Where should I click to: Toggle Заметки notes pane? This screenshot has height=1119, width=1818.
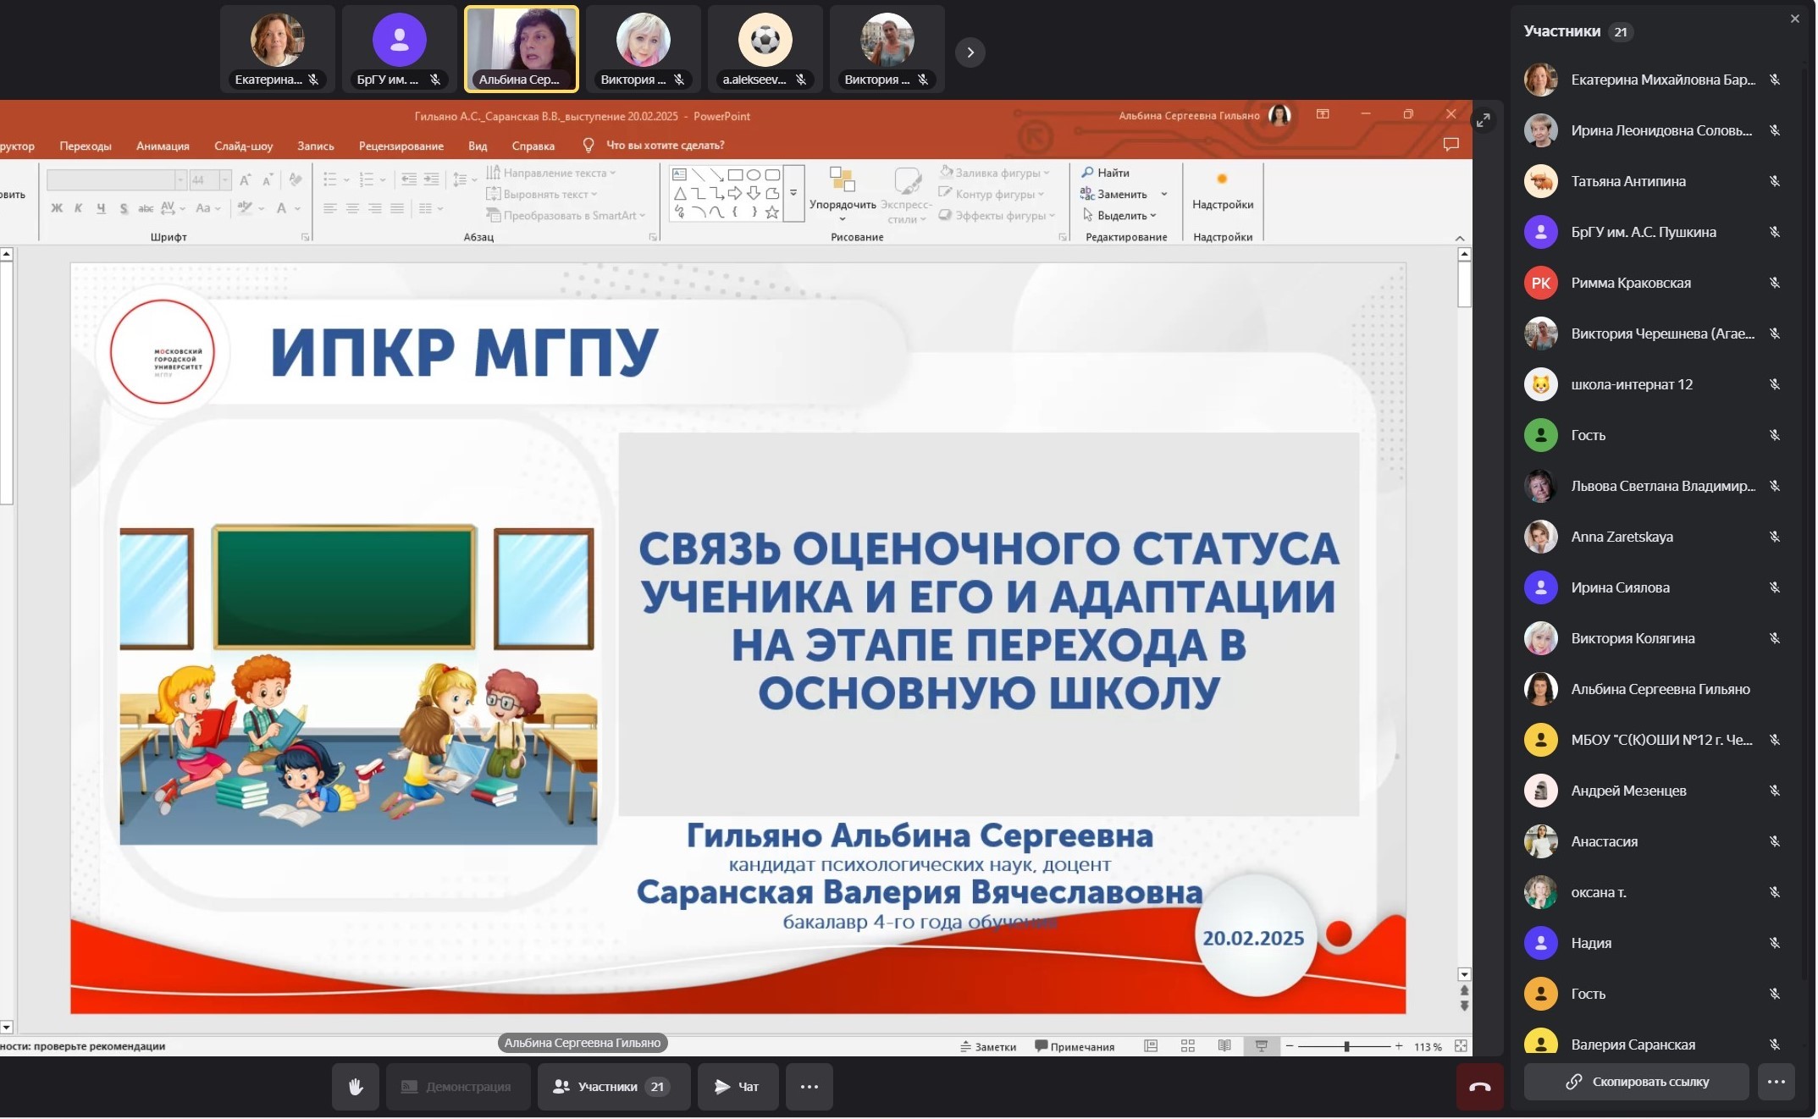[988, 1047]
